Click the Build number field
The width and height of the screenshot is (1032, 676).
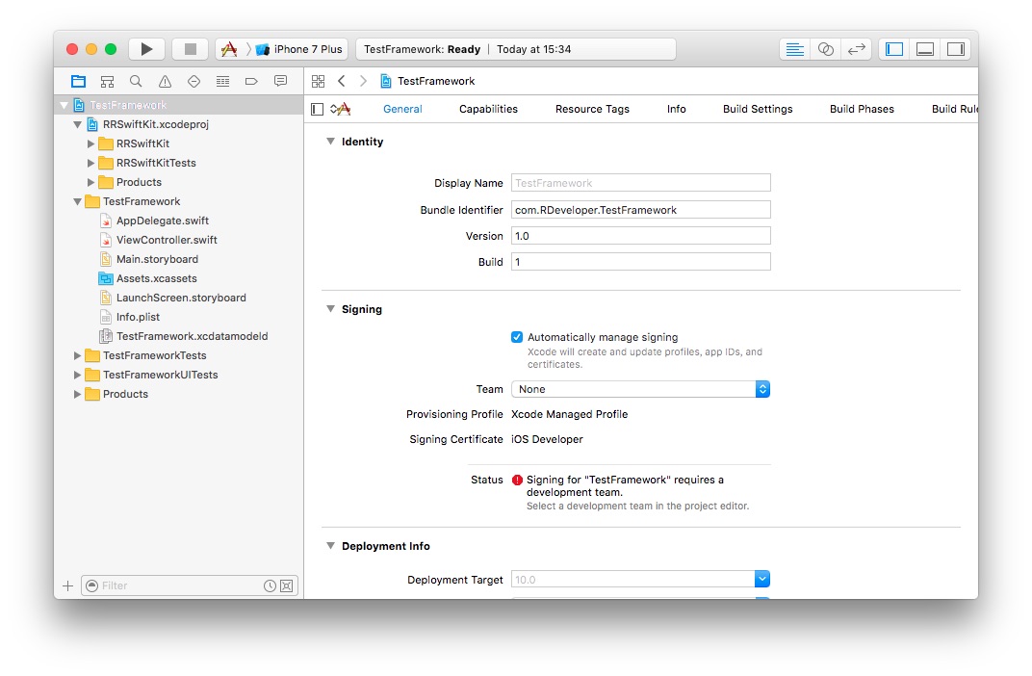(x=640, y=262)
